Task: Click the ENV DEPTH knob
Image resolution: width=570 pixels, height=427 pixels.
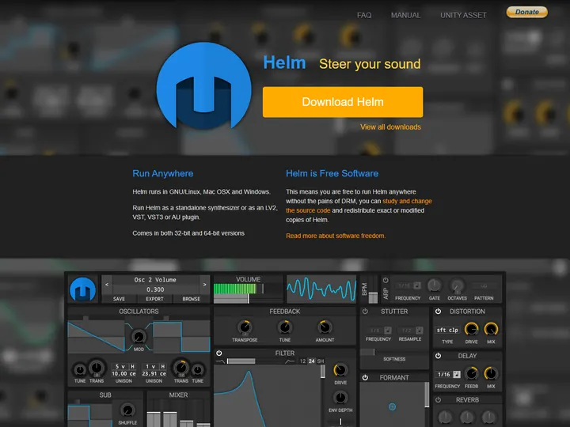Action: tap(340, 398)
